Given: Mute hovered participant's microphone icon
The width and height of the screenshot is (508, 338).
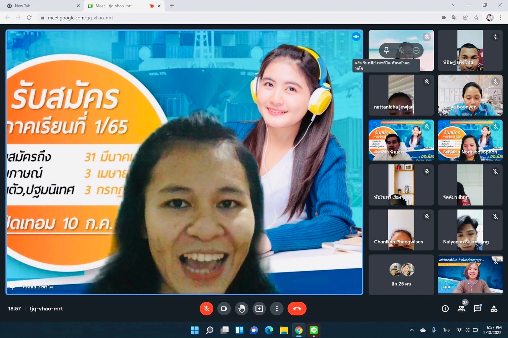Looking at the screenshot, I should [401, 50].
